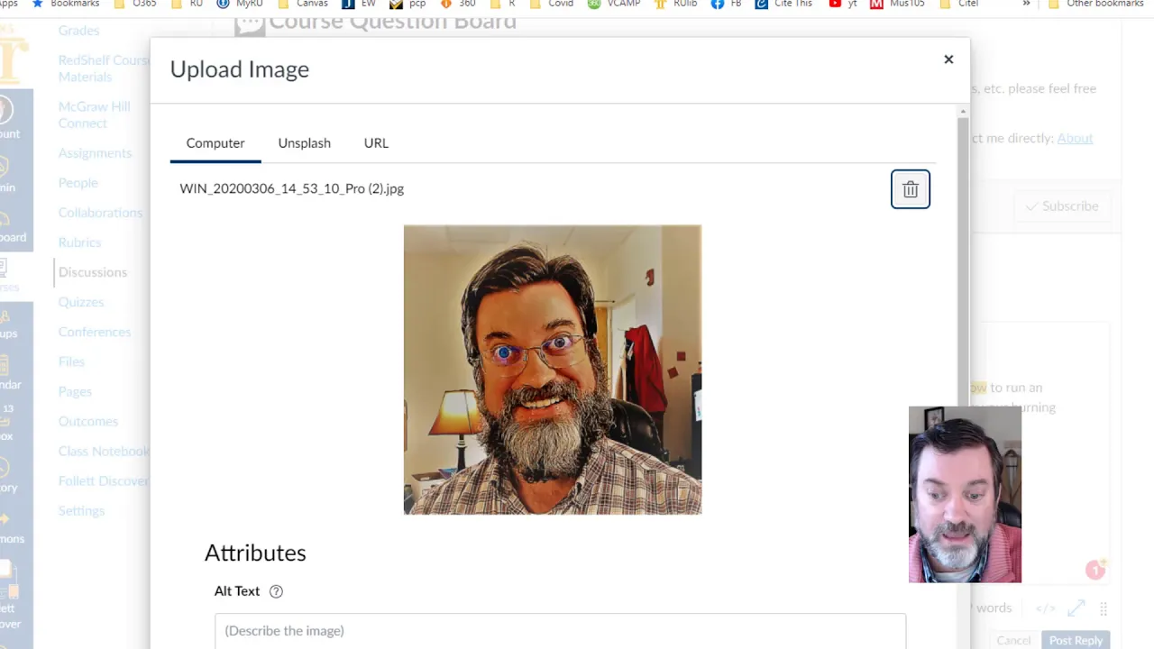Open the Cite This bookmark
Screen dimensions: 1154x649
coord(785,4)
